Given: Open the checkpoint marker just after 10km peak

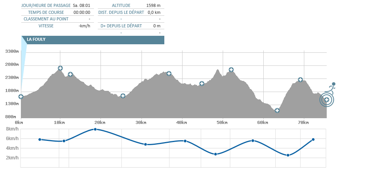Looking at the screenshot, I should click(x=70, y=74).
